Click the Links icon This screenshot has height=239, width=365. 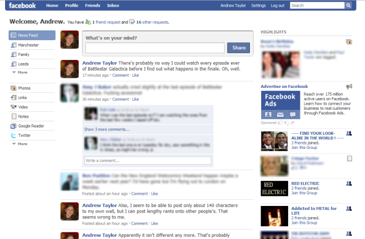[x=13, y=98]
